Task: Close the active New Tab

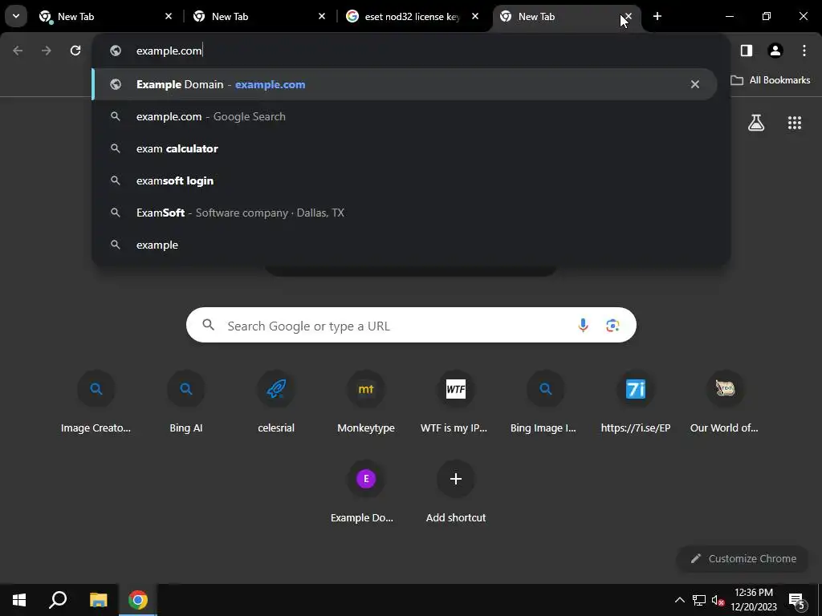Action: (x=629, y=16)
